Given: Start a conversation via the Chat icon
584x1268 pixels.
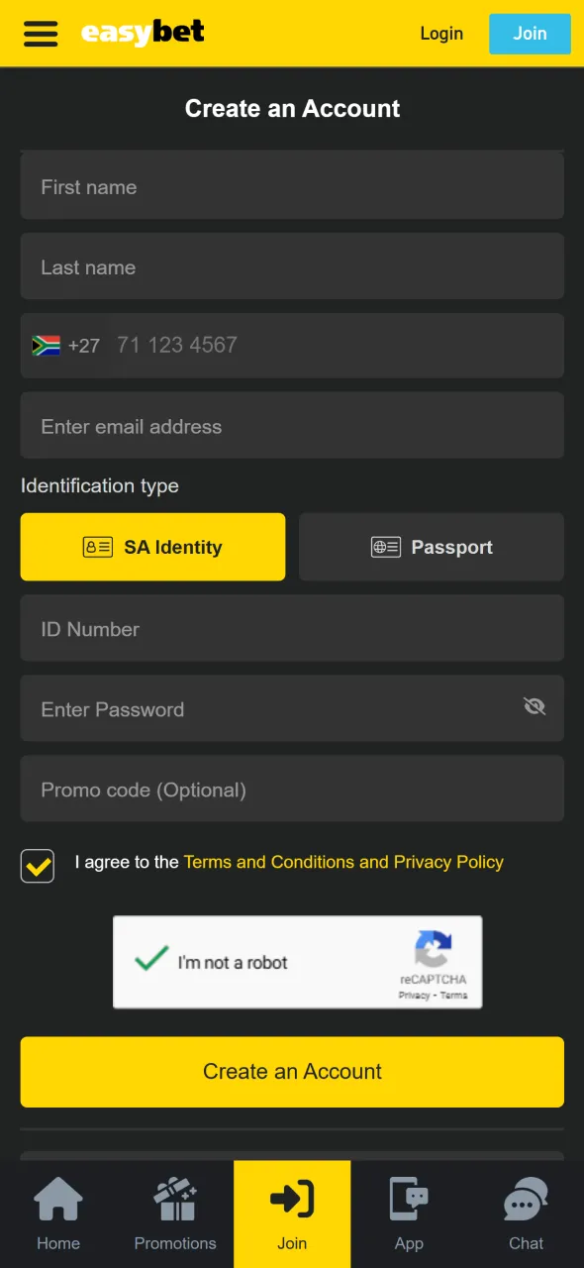Looking at the screenshot, I should point(525,1199).
